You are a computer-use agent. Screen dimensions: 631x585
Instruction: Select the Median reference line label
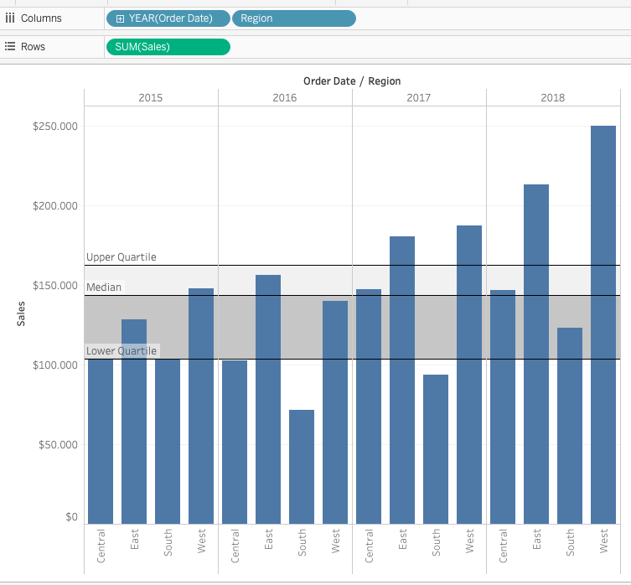coord(104,287)
